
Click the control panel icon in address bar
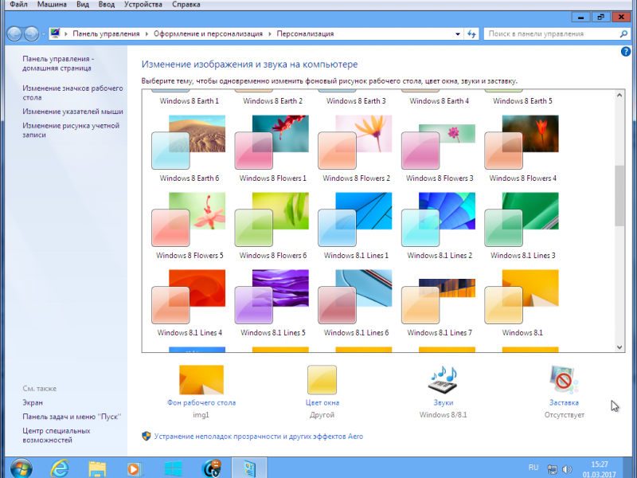[55, 33]
